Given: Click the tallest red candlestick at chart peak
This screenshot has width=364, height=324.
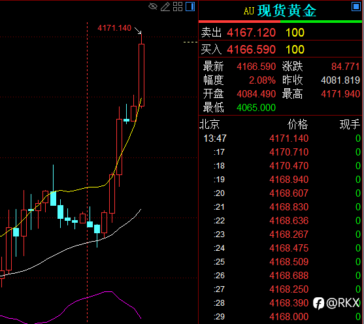Looking at the screenshot, I should pos(141,74).
